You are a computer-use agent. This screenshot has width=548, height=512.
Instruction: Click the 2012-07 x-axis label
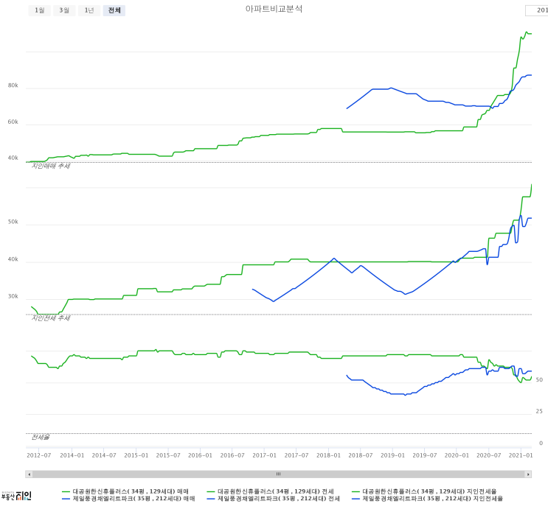point(39,455)
